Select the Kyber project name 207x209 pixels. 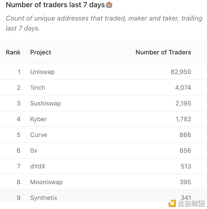(38, 119)
